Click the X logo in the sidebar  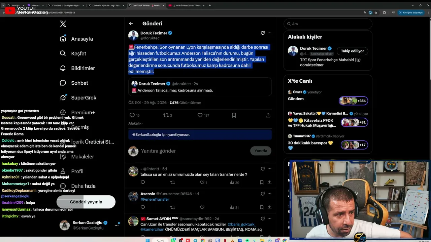coord(63,24)
